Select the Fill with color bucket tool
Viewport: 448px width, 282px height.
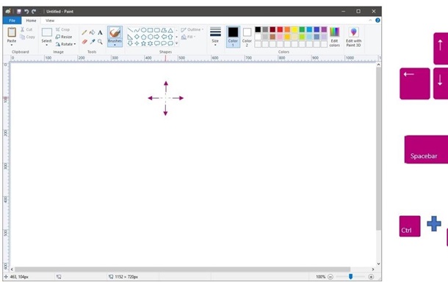tap(93, 32)
